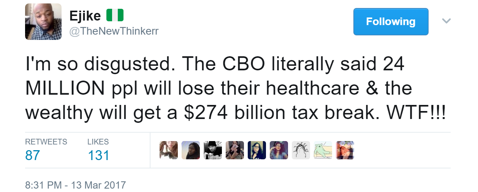Click the last liker avatar with flower crown

coord(345,150)
